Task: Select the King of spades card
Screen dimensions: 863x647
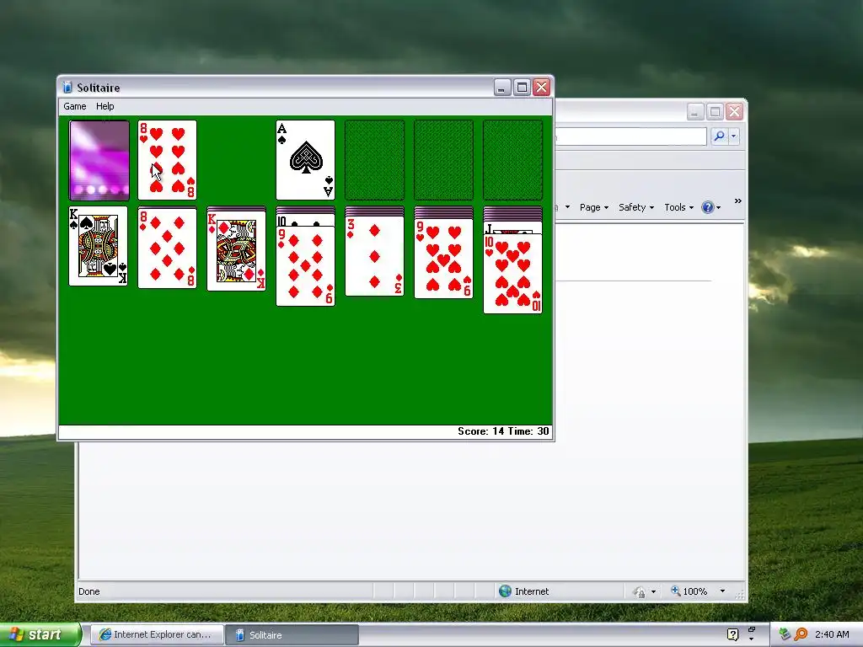Action: [99, 246]
